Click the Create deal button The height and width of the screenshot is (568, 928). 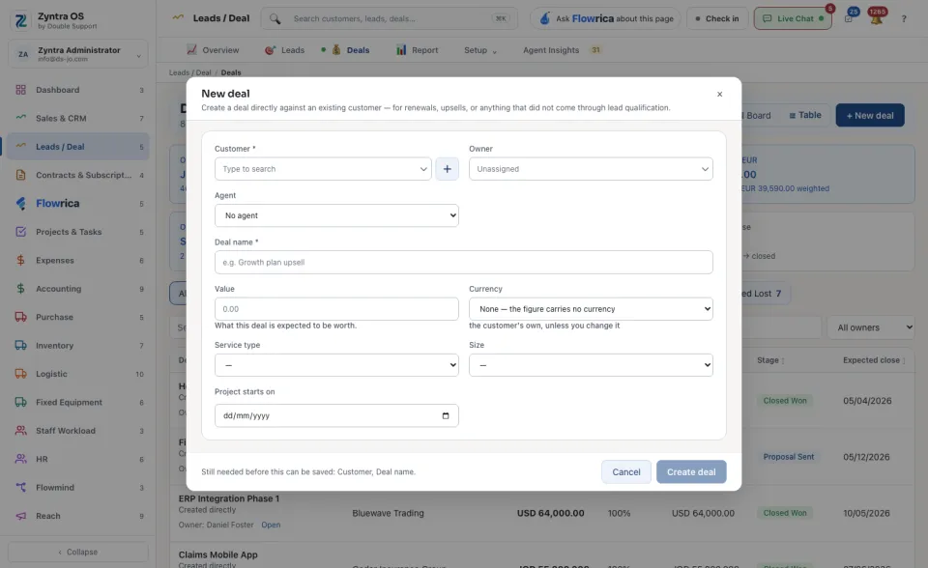691,472
